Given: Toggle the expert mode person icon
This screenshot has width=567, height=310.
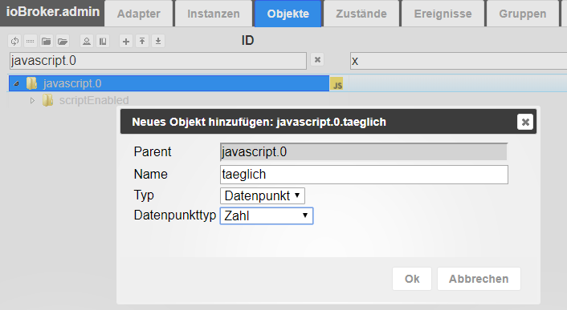Looking at the screenshot, I should [87, 41].
